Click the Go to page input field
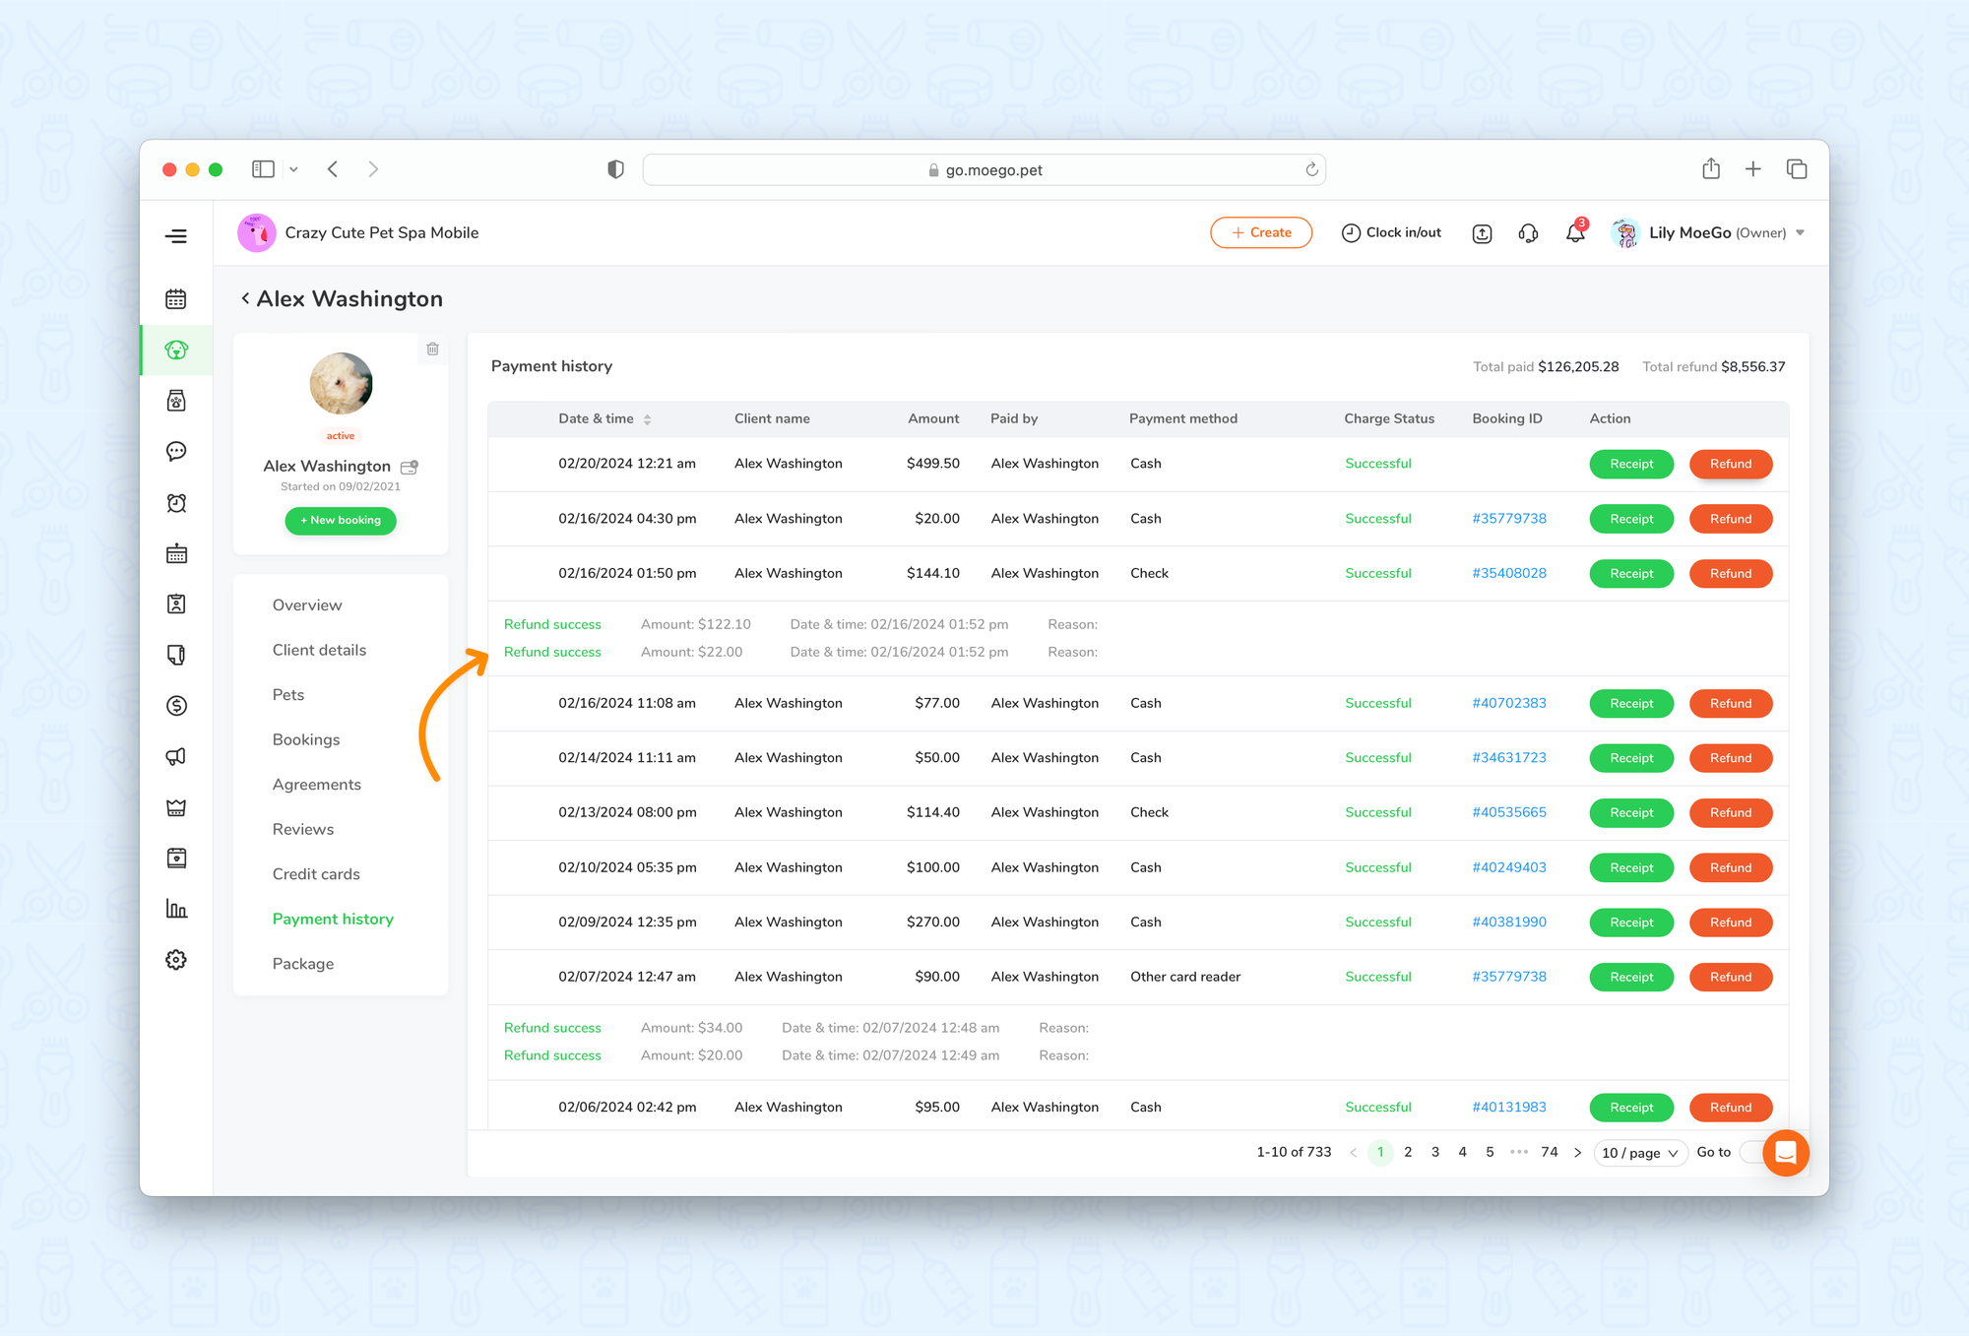This screenshot has height=1336, width=1969. coord(1750,1153)
